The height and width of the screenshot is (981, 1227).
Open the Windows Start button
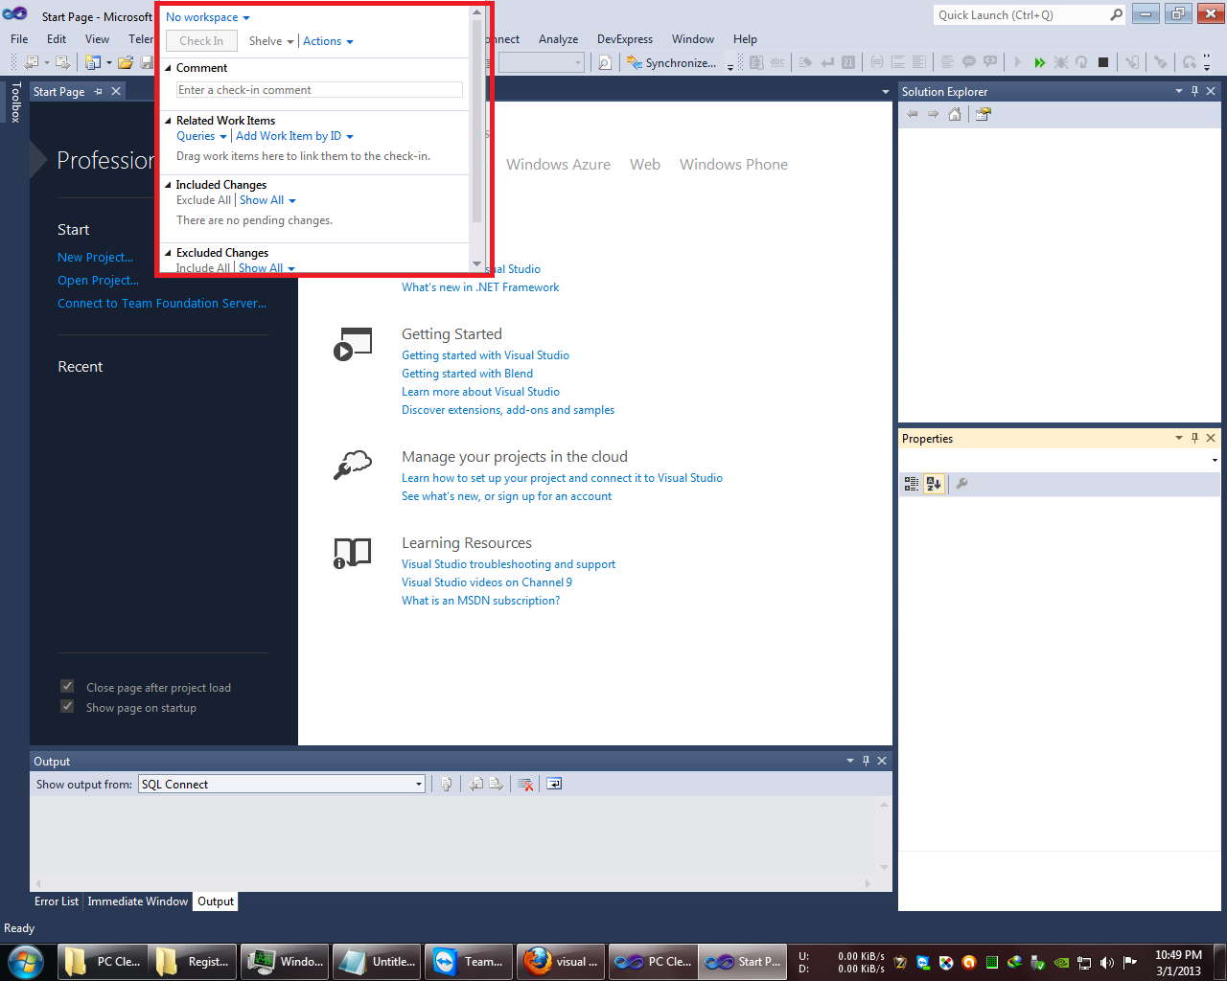[x=26, y=961]
